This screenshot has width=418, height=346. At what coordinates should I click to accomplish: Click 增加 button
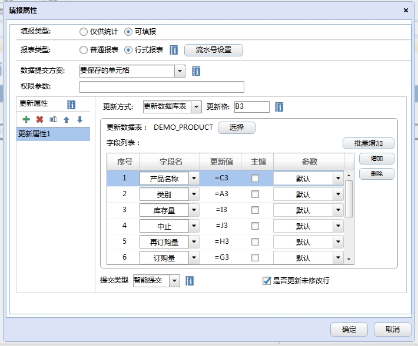coord(377,159)
